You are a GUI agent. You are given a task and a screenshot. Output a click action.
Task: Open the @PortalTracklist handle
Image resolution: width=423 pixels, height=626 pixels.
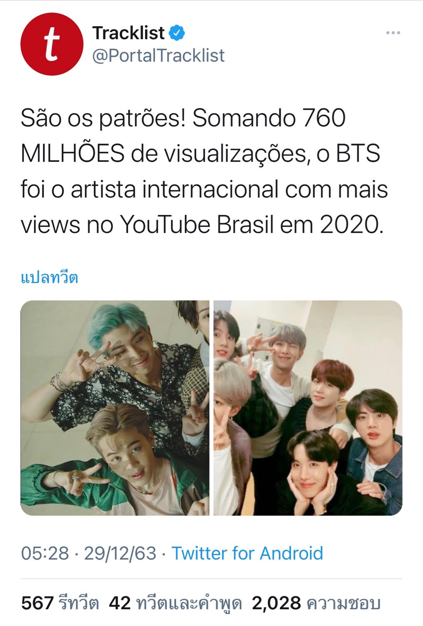[159, 56]
